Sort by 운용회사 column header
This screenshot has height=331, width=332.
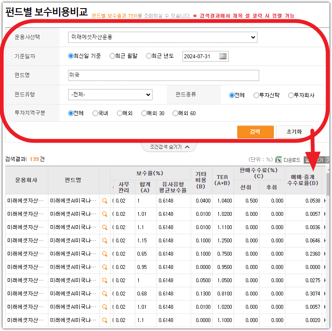pos(27,180)
